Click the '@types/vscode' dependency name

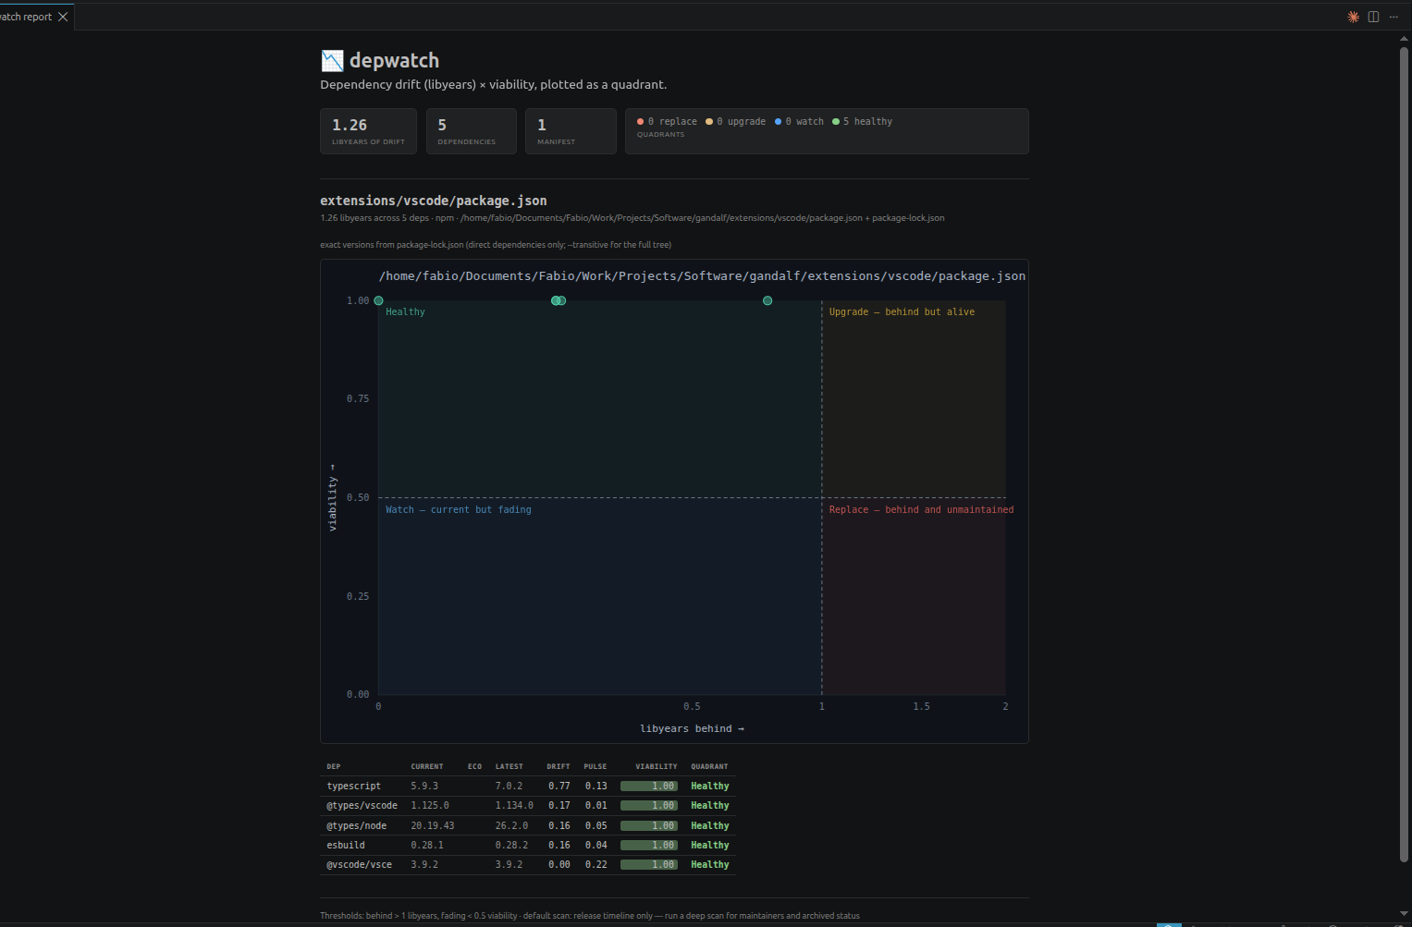coord(362,806)
